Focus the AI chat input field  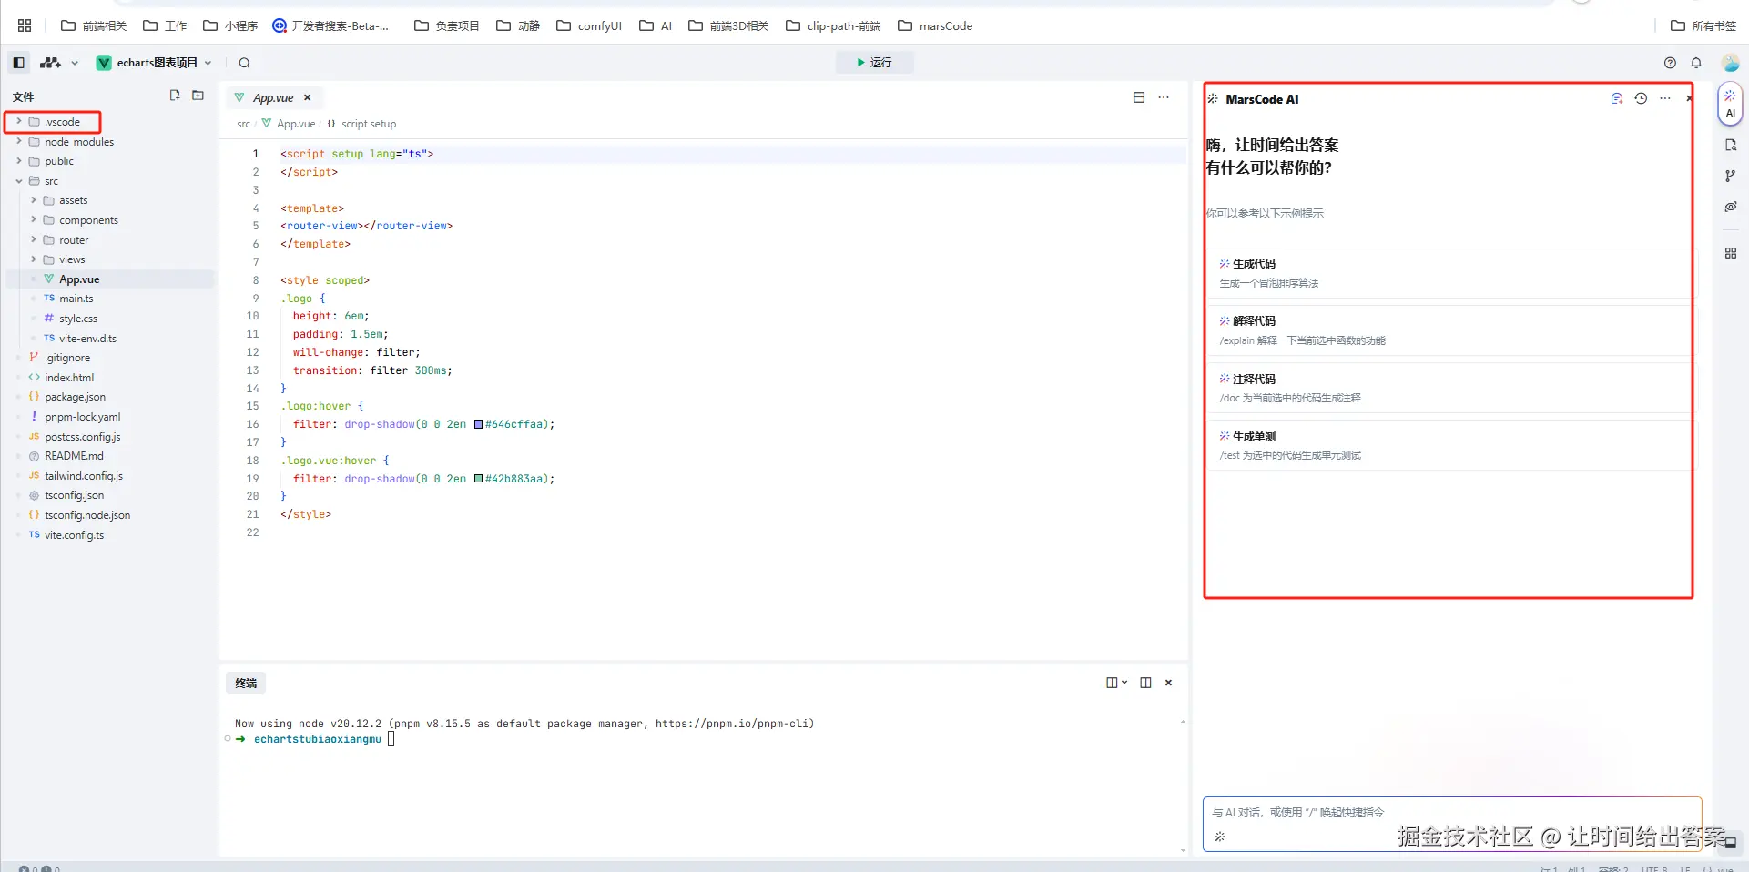point(1452,825)
